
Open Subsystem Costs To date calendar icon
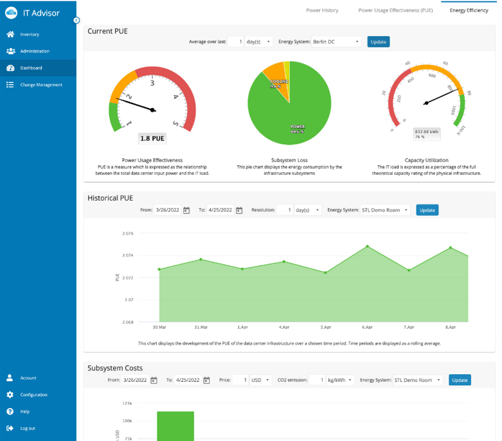coord(207,380)
